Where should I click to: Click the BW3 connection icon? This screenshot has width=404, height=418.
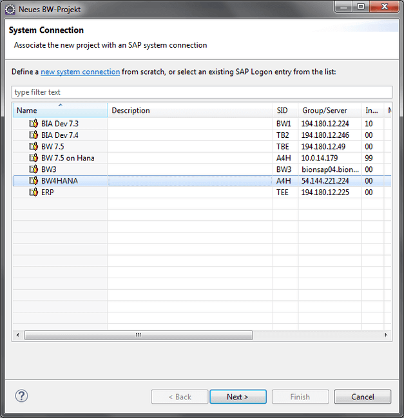(34, 169)
